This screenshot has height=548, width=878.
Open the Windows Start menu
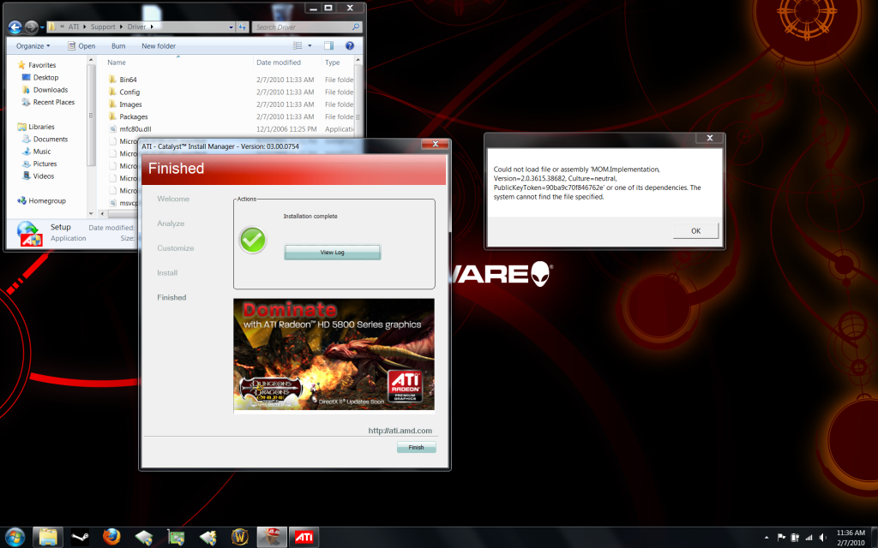point(15,538)
